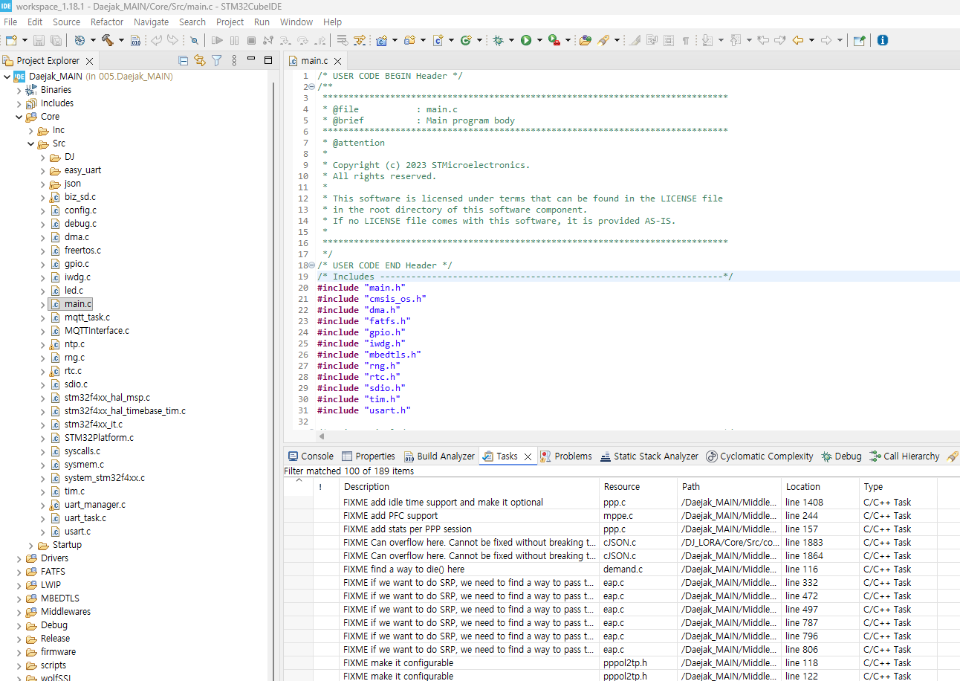Image resolution: width=960 pixels, height=681 pixels.
Task: Click the New C/C++ Project icon
Action: coord(381,40)
